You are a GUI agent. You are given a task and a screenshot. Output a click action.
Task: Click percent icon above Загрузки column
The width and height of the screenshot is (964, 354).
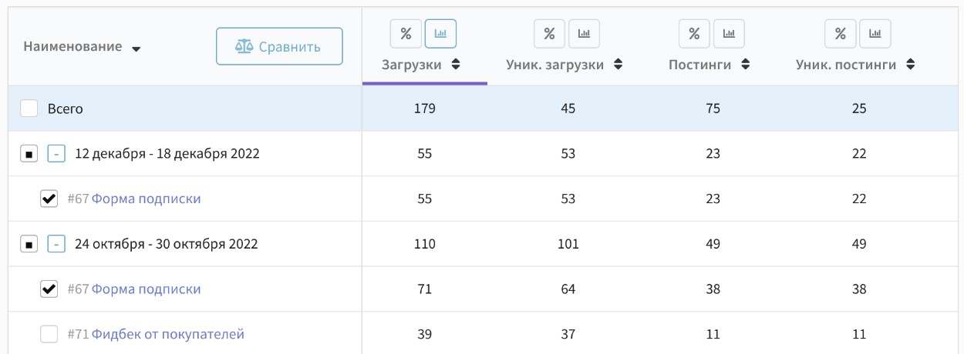(406, 33)
